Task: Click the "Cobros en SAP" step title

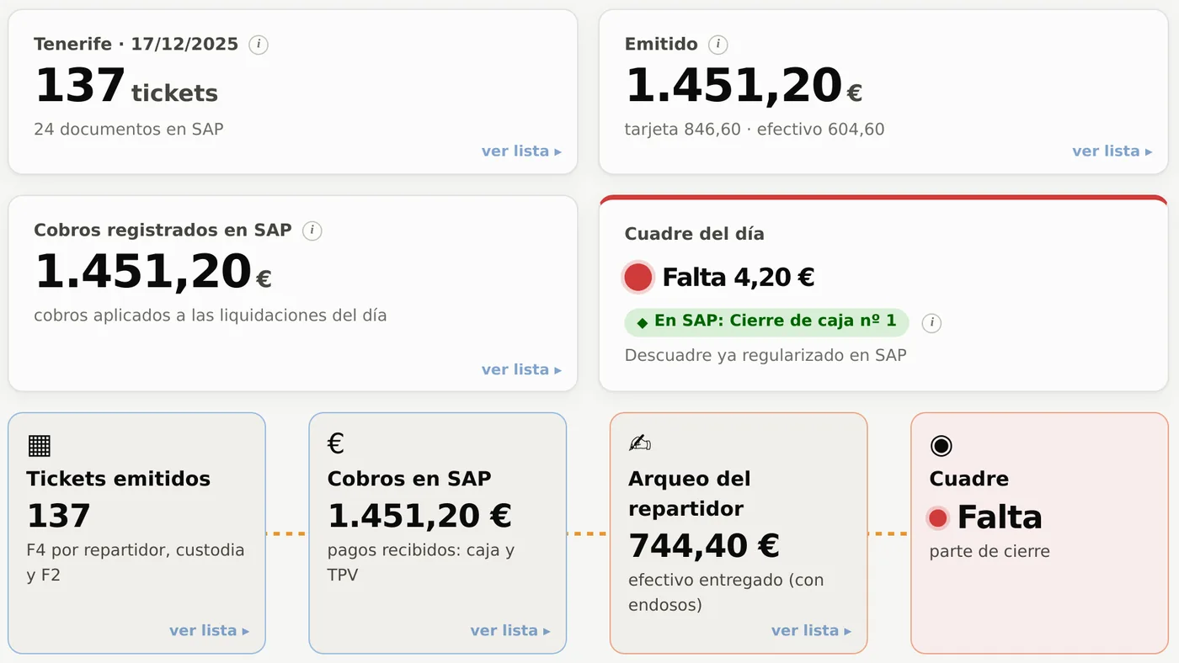Action: [409, 479]
